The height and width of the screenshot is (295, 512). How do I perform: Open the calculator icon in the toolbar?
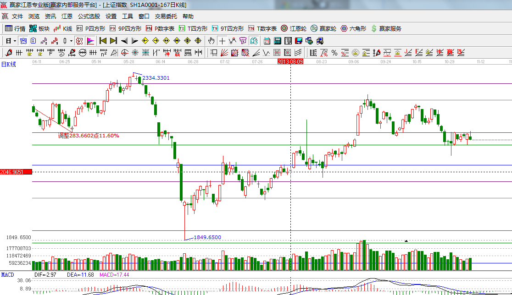(277, 41)
